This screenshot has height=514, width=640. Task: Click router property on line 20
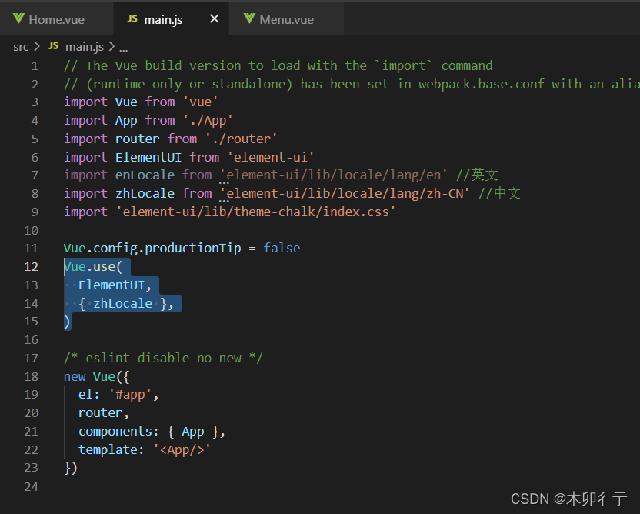[x=101, y=412]
